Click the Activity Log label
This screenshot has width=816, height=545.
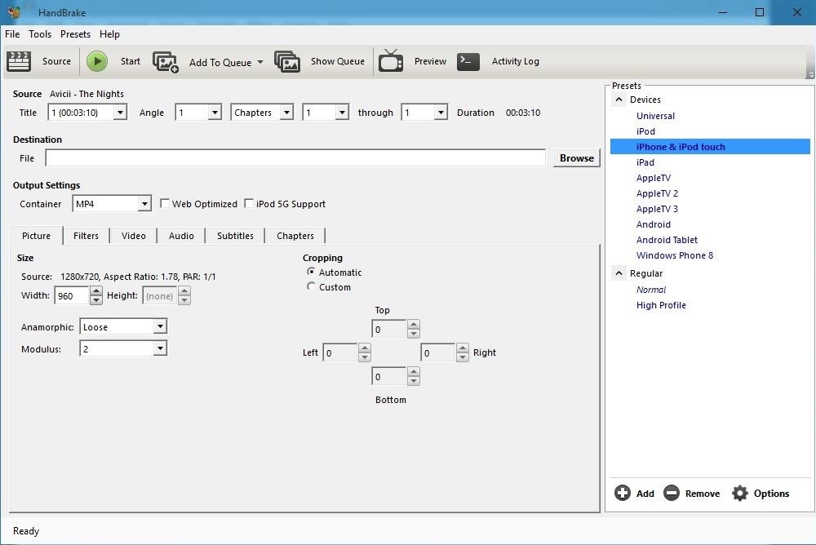(515, 61)
